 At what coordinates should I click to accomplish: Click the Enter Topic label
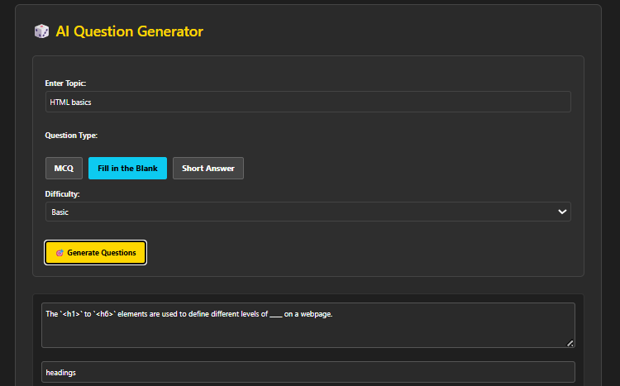pos(65,83)
